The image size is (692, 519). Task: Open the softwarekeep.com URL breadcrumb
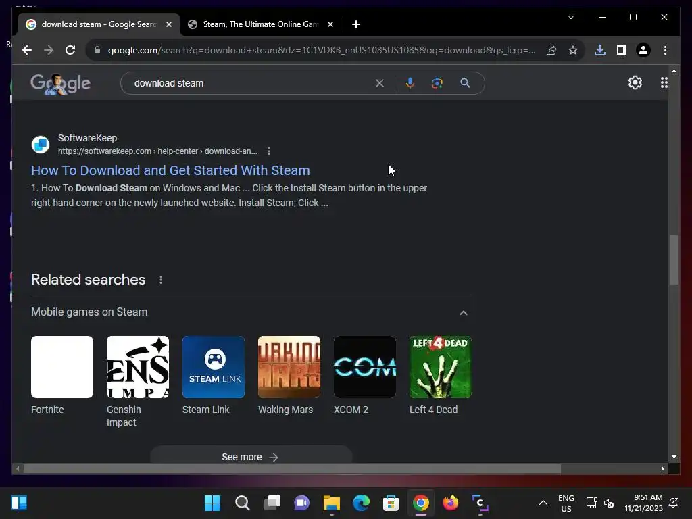(157, 151)
